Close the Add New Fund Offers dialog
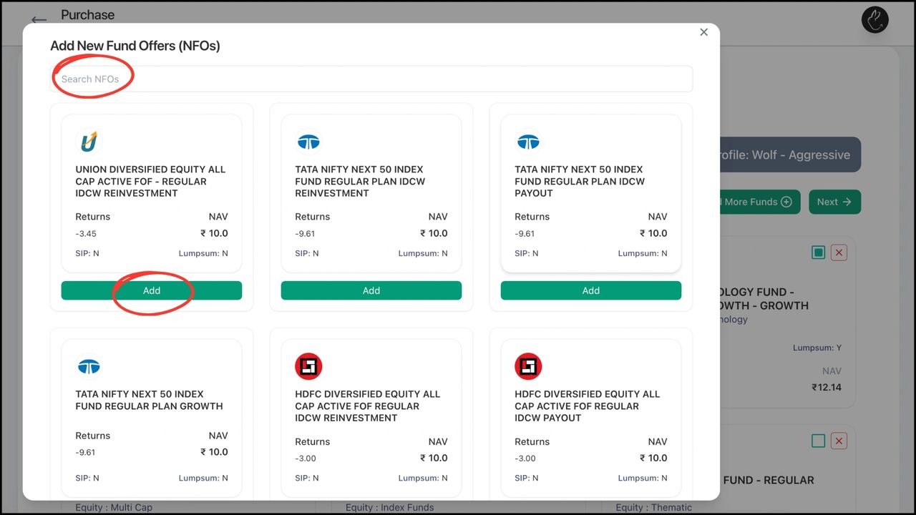This screenshot has width=916, height=515. pyautogui.click(x=703, y=32)
